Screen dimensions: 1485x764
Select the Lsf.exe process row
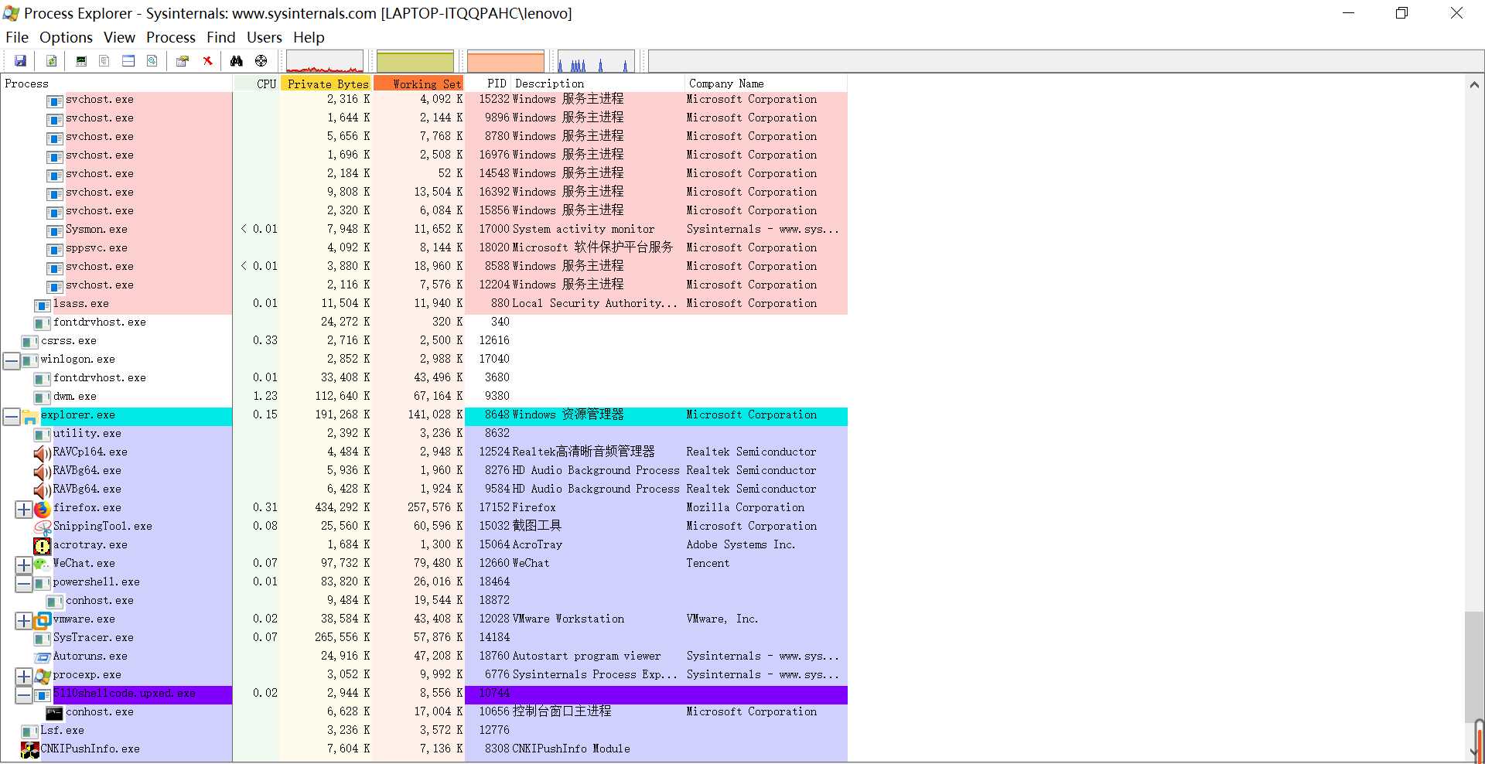[424, 732]
